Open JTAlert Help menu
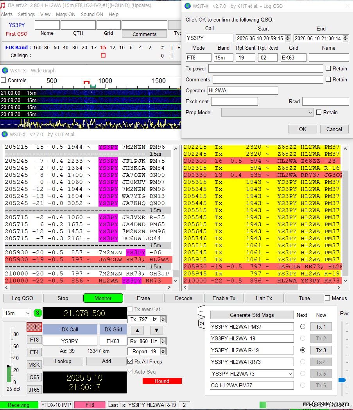The height and width of the screenshot is (410, 353). [x=113, y=14]
